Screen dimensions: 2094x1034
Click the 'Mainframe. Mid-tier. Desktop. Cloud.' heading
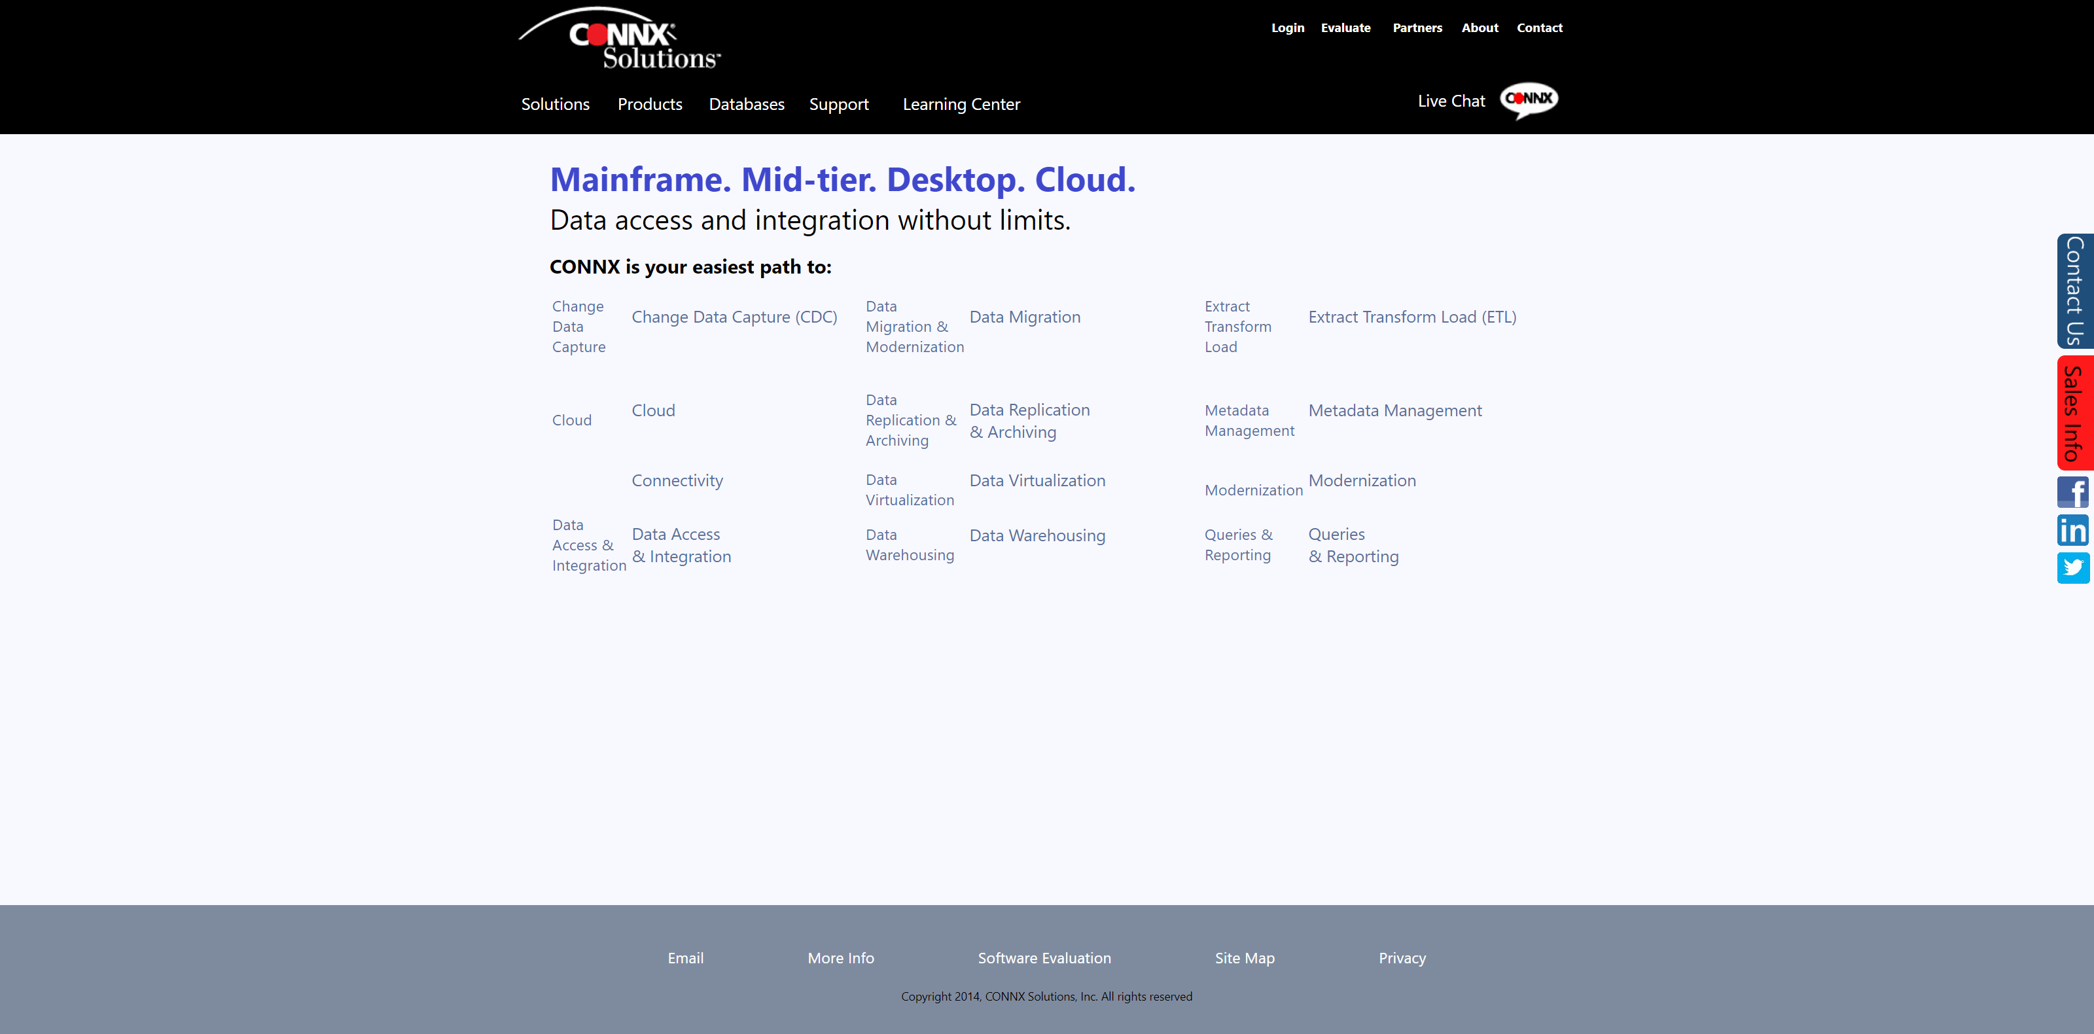(x=842, y=180)
